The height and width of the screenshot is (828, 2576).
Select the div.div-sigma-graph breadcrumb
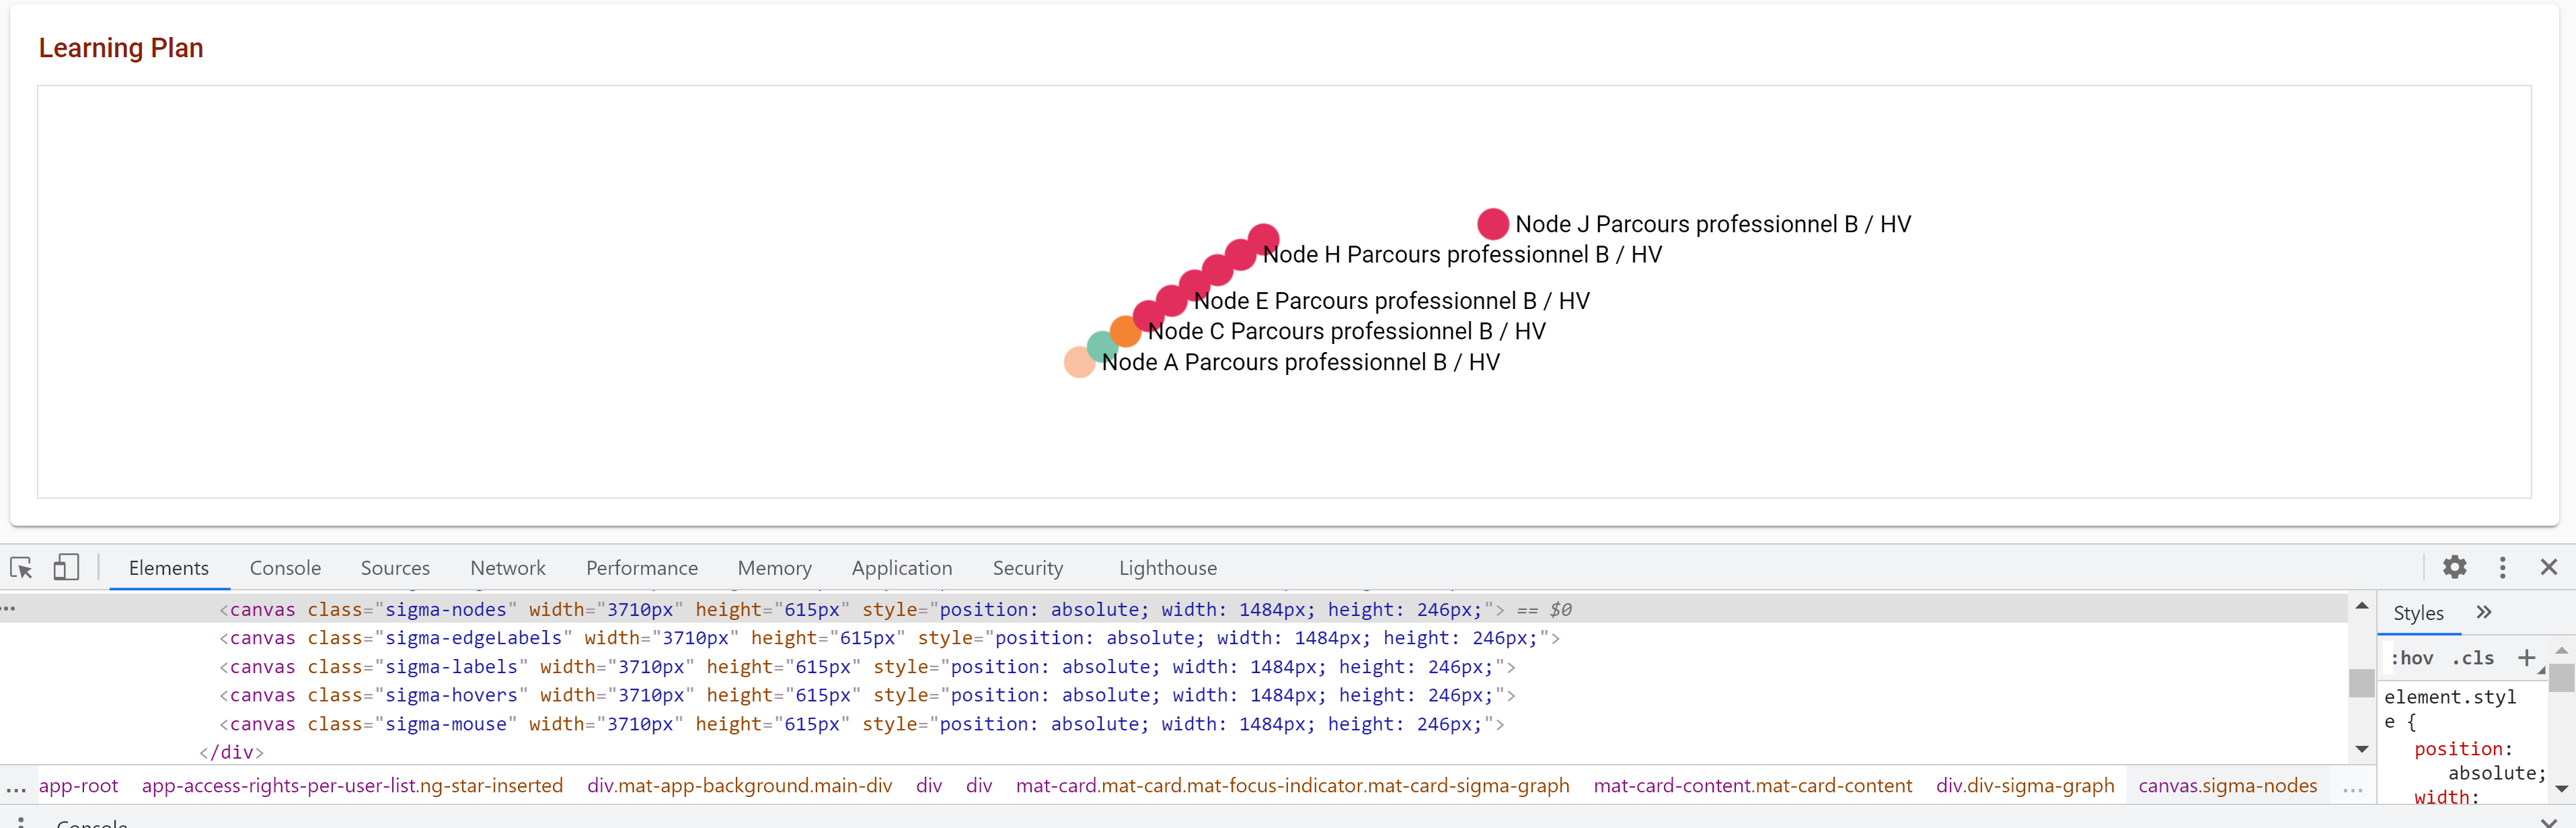click(2026, 786)
